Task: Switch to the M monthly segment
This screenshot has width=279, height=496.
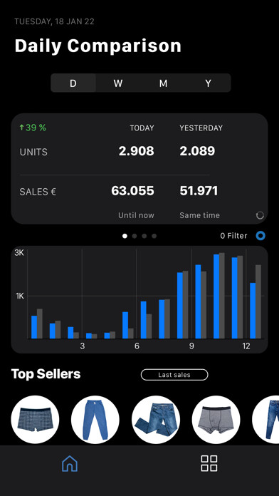Action: (163, 83)
